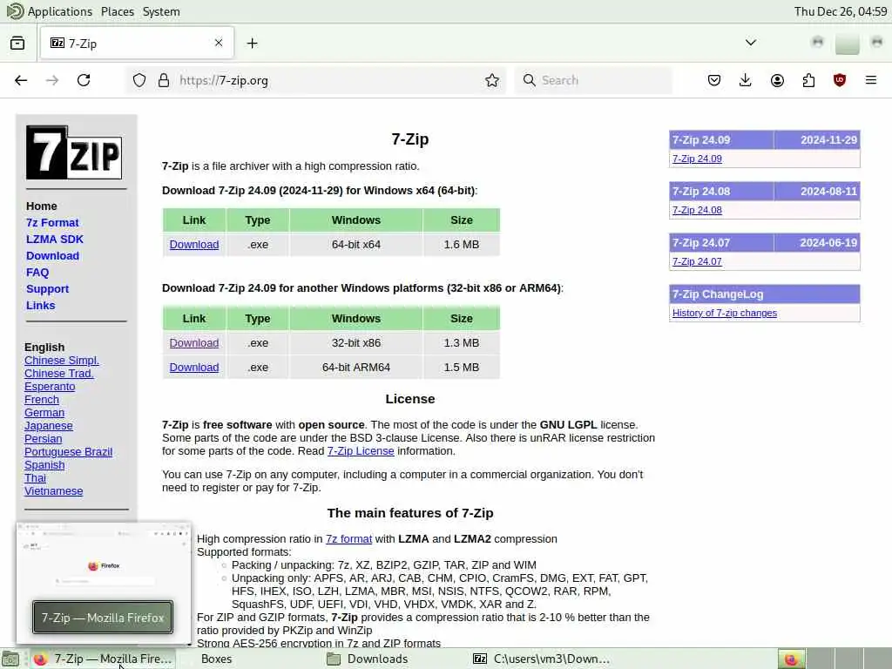Switch language to Thai
This screenshot has height=669, width=892.
click(35, 478)
